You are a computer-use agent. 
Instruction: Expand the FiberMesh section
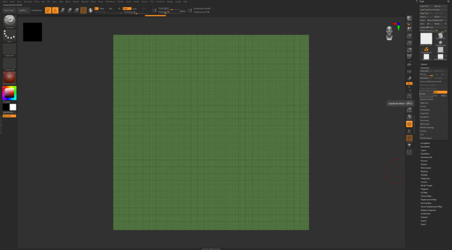tap(425, 154)
